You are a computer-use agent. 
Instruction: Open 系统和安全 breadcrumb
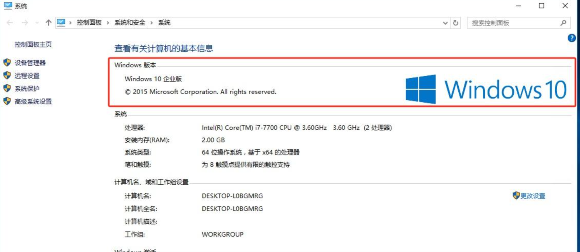130,23
